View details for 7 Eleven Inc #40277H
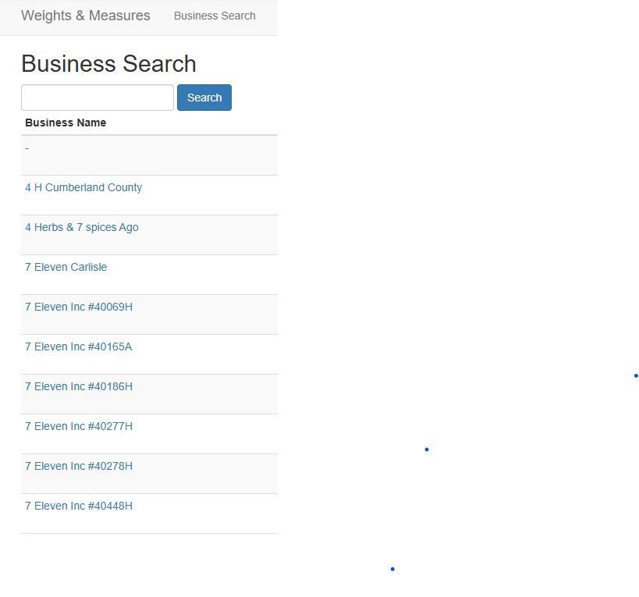Screen dimensions: 639x597 (x=78, y=426)
